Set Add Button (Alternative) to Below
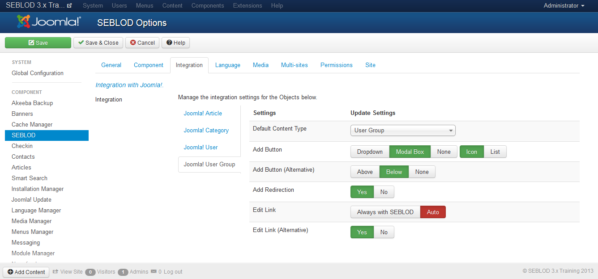 pyautogui.click(x=394, y=172)
